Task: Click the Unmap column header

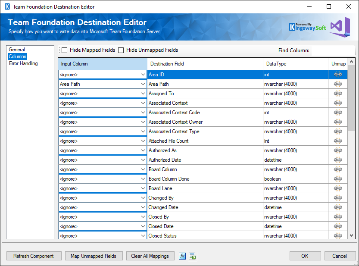Action: pos(338,64)
